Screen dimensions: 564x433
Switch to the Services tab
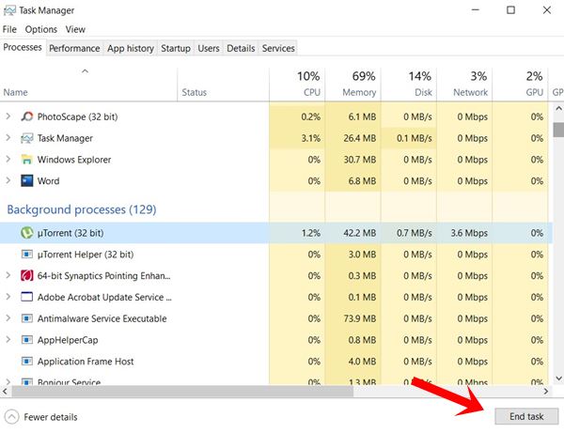[278, 48]
